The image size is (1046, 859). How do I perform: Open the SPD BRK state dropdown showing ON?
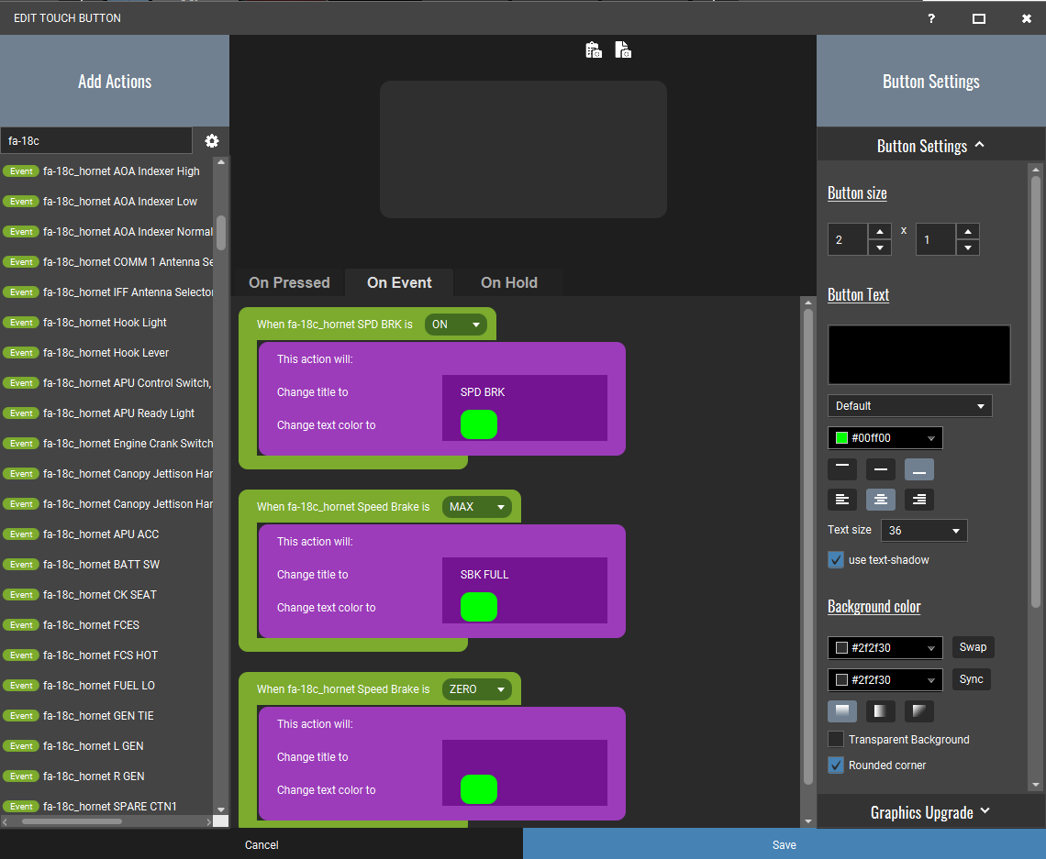(456, 325)
